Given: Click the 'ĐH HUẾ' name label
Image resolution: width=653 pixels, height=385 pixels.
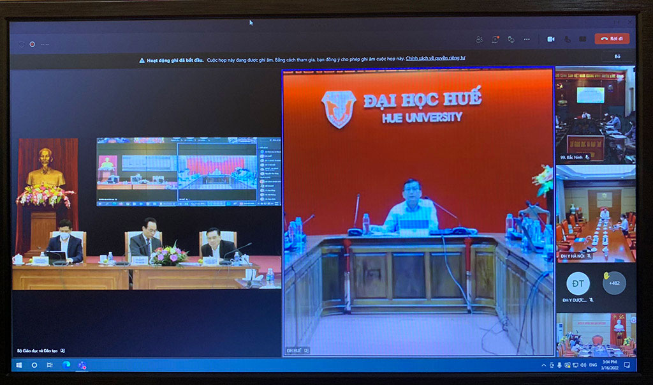Looking at the screenshot, I should [x=294, y=351].
